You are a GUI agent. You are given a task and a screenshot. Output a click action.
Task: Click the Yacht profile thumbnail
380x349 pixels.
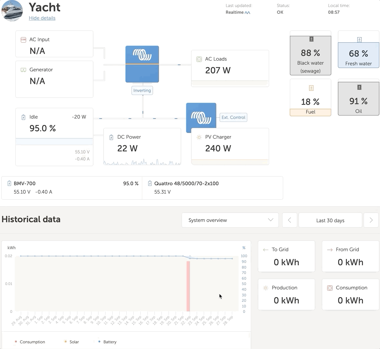12,10
